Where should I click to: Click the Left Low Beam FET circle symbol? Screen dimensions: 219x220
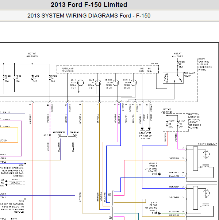tap(98, 83)
